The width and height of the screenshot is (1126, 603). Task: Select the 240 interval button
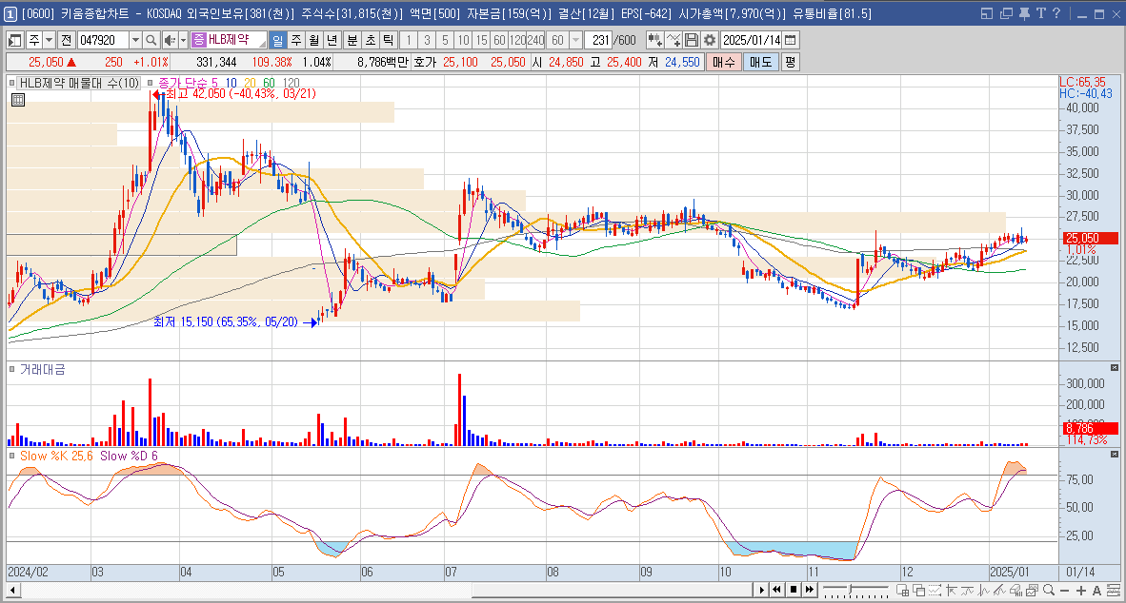click(x=535, y=40)
